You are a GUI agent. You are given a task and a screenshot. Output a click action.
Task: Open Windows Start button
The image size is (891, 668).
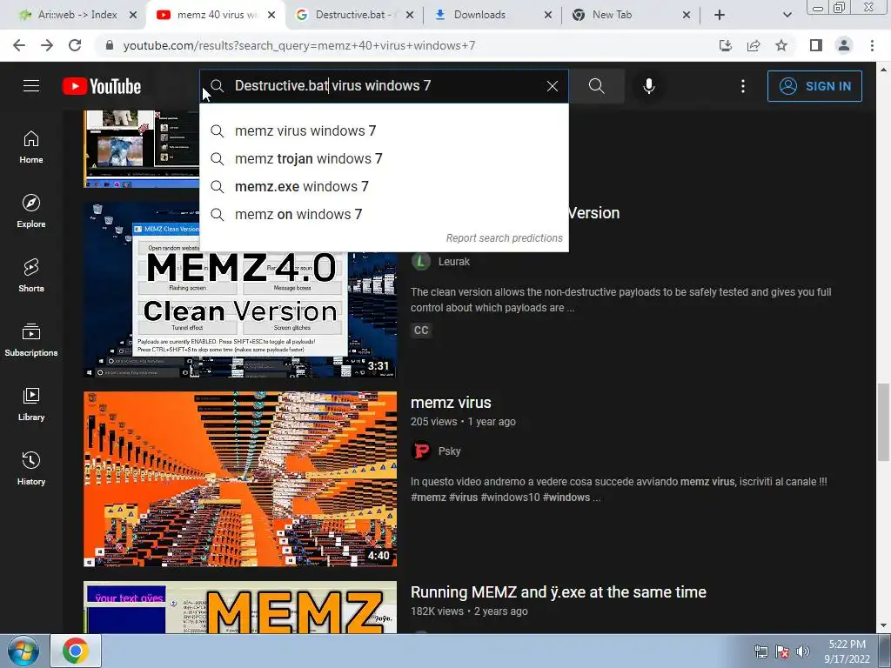23,651
